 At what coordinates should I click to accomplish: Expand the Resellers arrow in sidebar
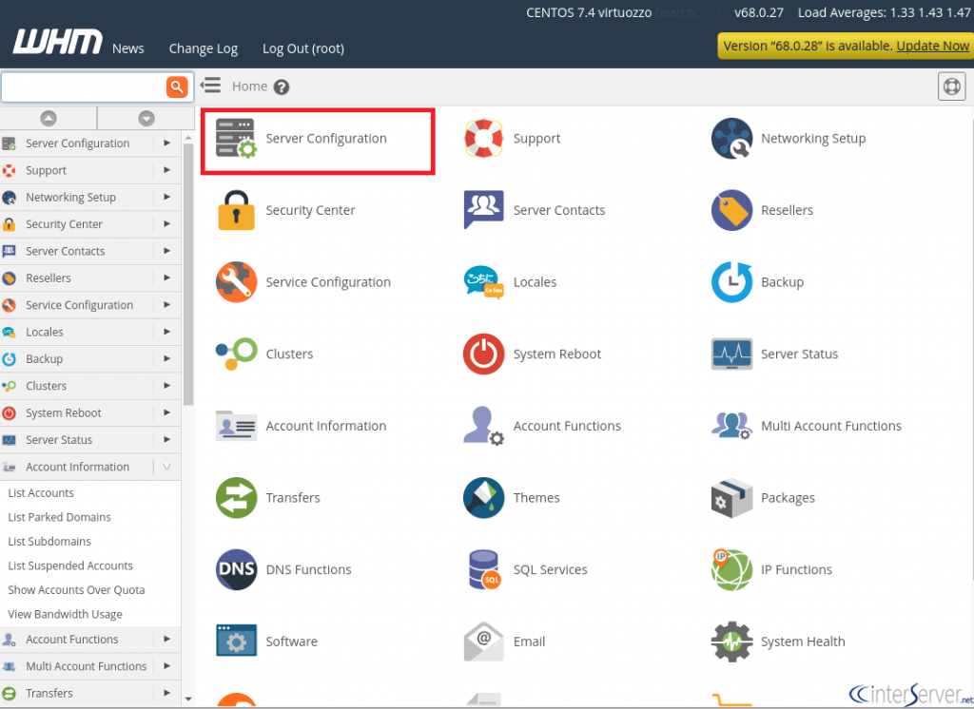[166, 278]
